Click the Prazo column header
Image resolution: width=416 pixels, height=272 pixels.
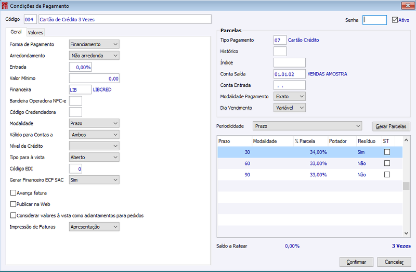235,141
